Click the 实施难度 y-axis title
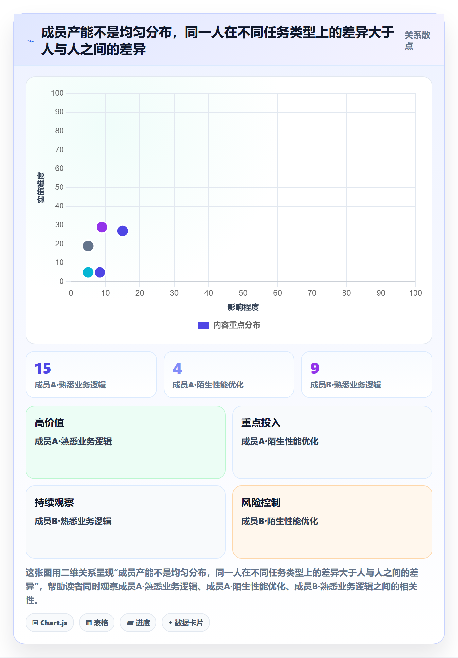 tap(41, 188)
